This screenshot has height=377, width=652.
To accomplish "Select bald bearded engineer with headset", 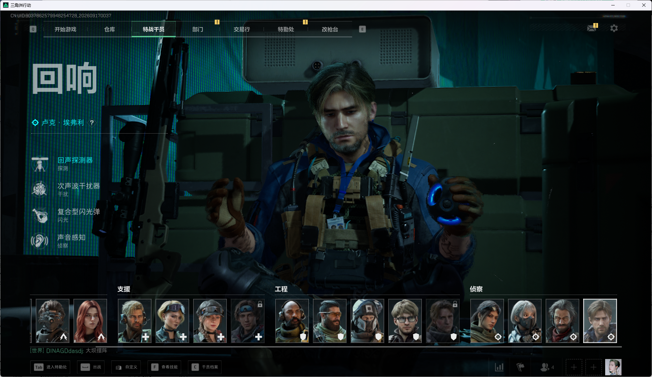I will coord(292,321).
